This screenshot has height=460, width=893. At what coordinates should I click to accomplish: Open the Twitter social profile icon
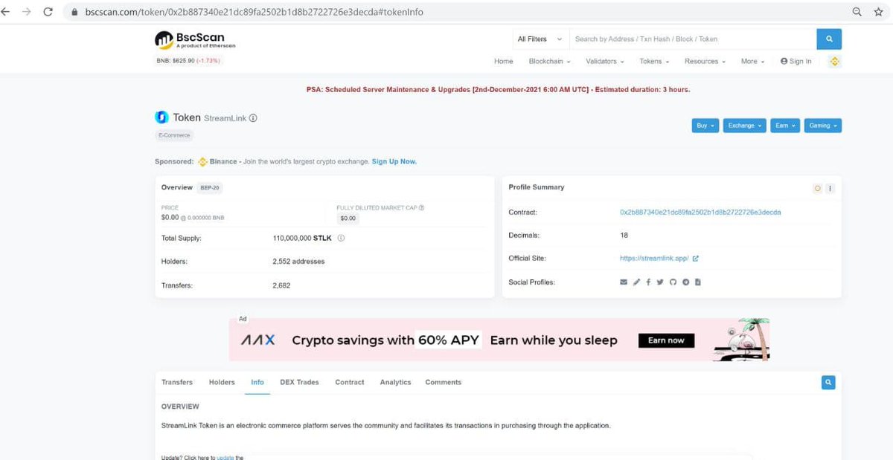point(660,282)
